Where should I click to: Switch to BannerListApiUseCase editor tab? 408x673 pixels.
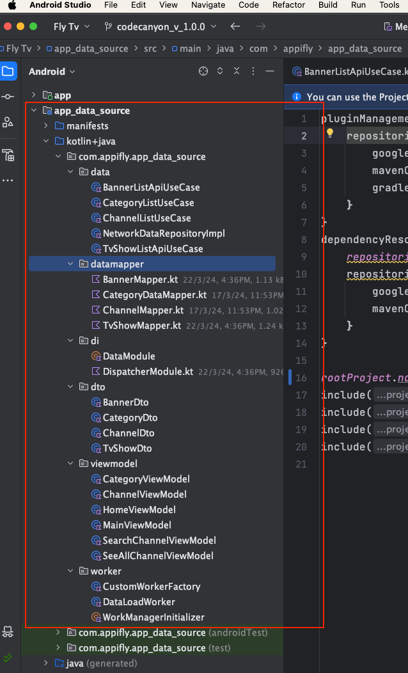[352, 72]
